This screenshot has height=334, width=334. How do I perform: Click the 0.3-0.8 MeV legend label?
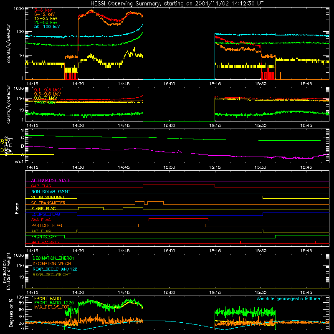click(x=48, y=94)
